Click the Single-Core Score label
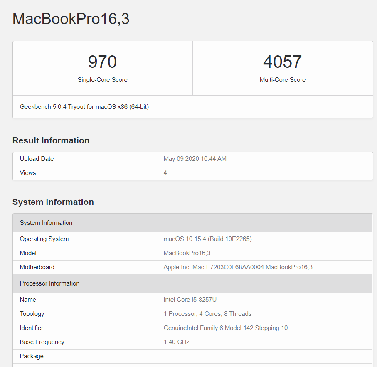 (102, 80)
